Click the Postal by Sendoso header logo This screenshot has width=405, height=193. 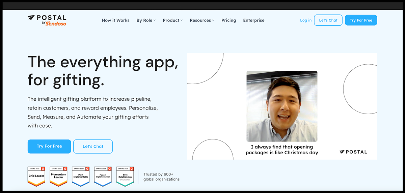(47, 20)
